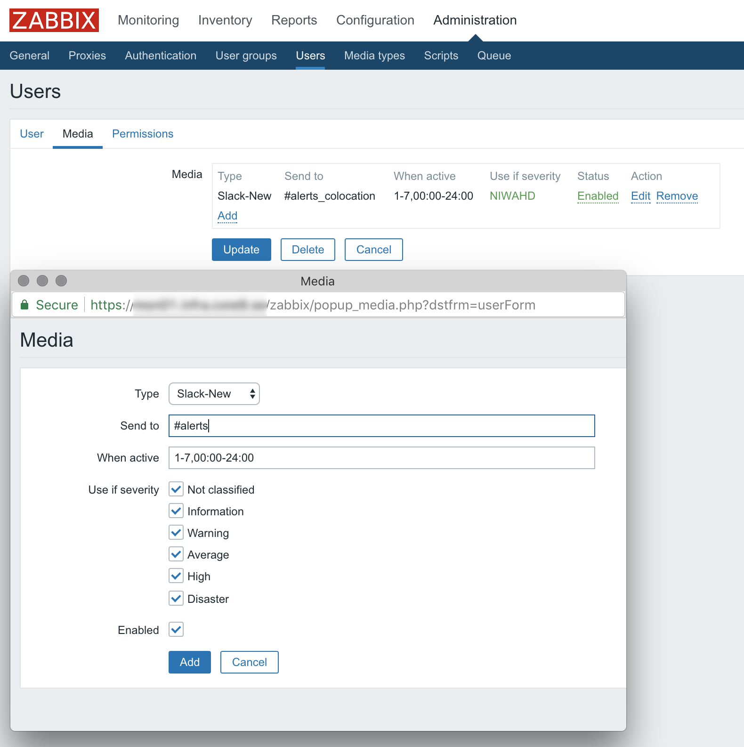The height and width of the screenshot is (747, 744).
Task: Uncheck the Disaster severity checkbox
Action: [176, 599]
